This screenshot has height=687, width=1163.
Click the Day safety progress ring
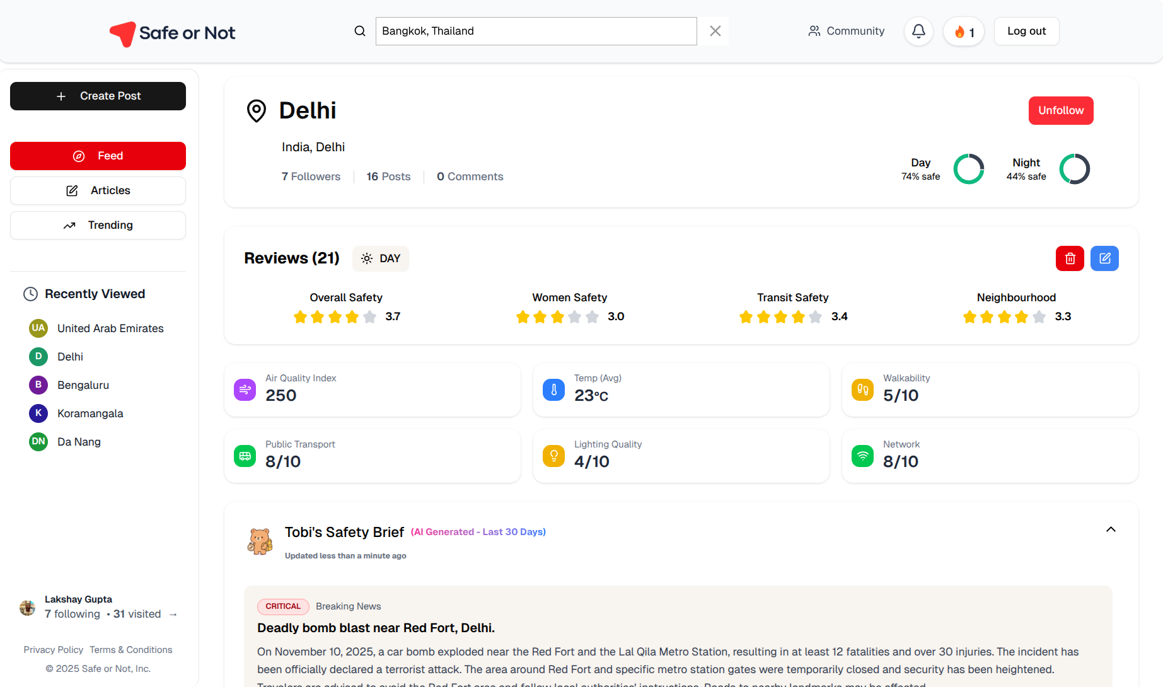969,169
